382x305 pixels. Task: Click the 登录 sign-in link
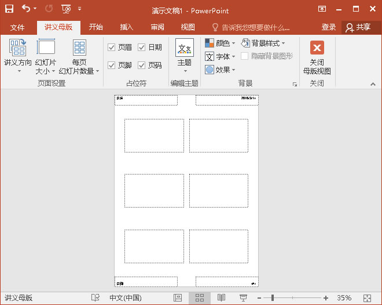(328, 27)
